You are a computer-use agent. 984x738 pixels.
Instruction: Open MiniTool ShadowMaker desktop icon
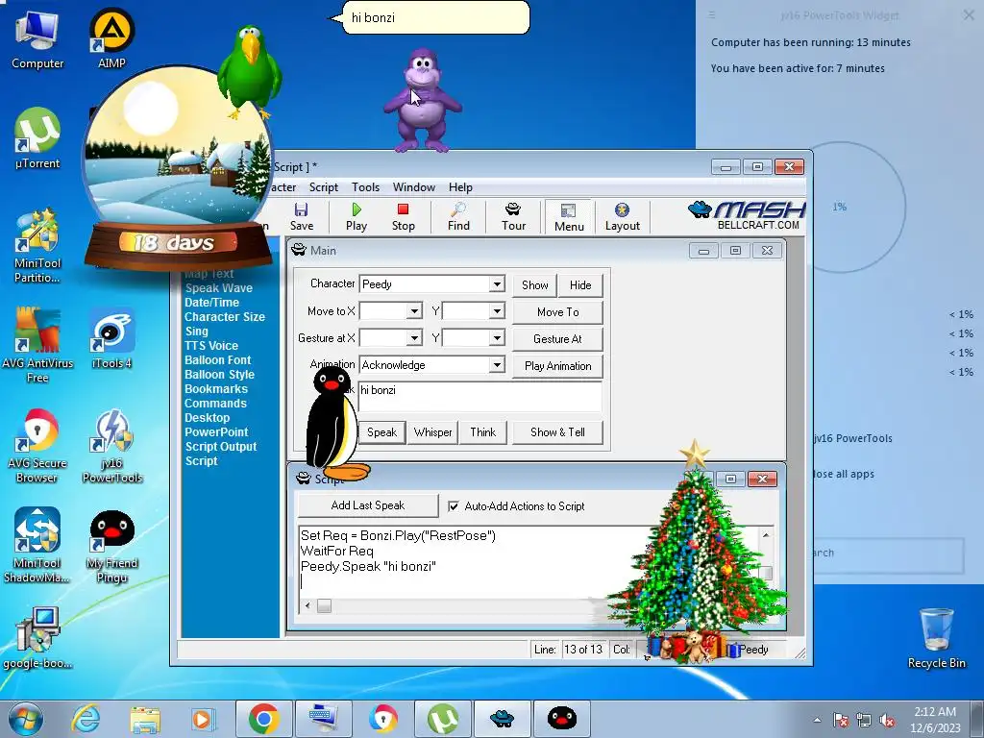(x=37, y=546)
